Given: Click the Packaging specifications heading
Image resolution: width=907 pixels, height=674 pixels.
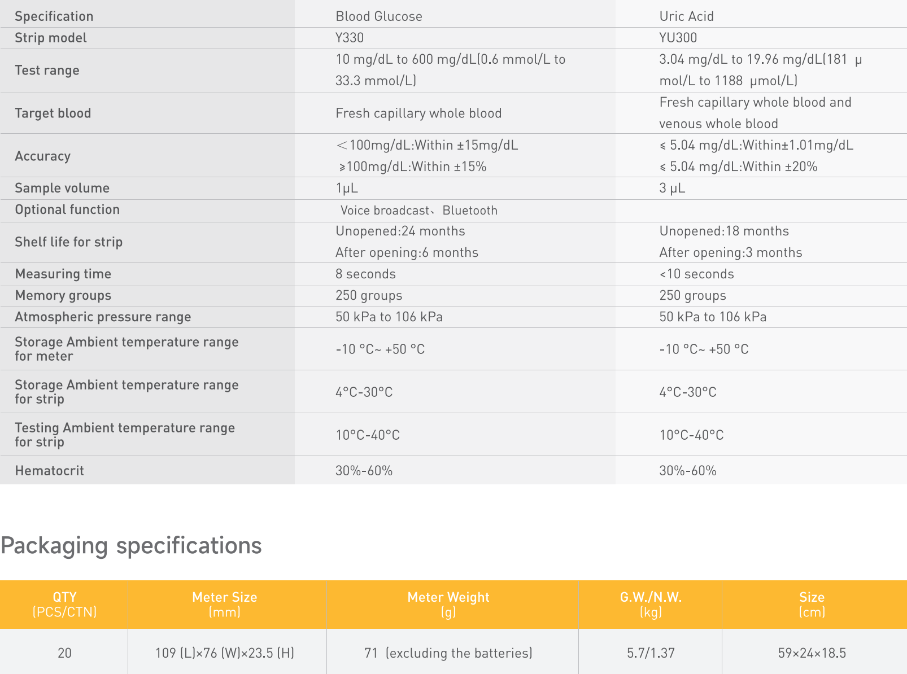Looking at the screenshot, I should [131, 546].
